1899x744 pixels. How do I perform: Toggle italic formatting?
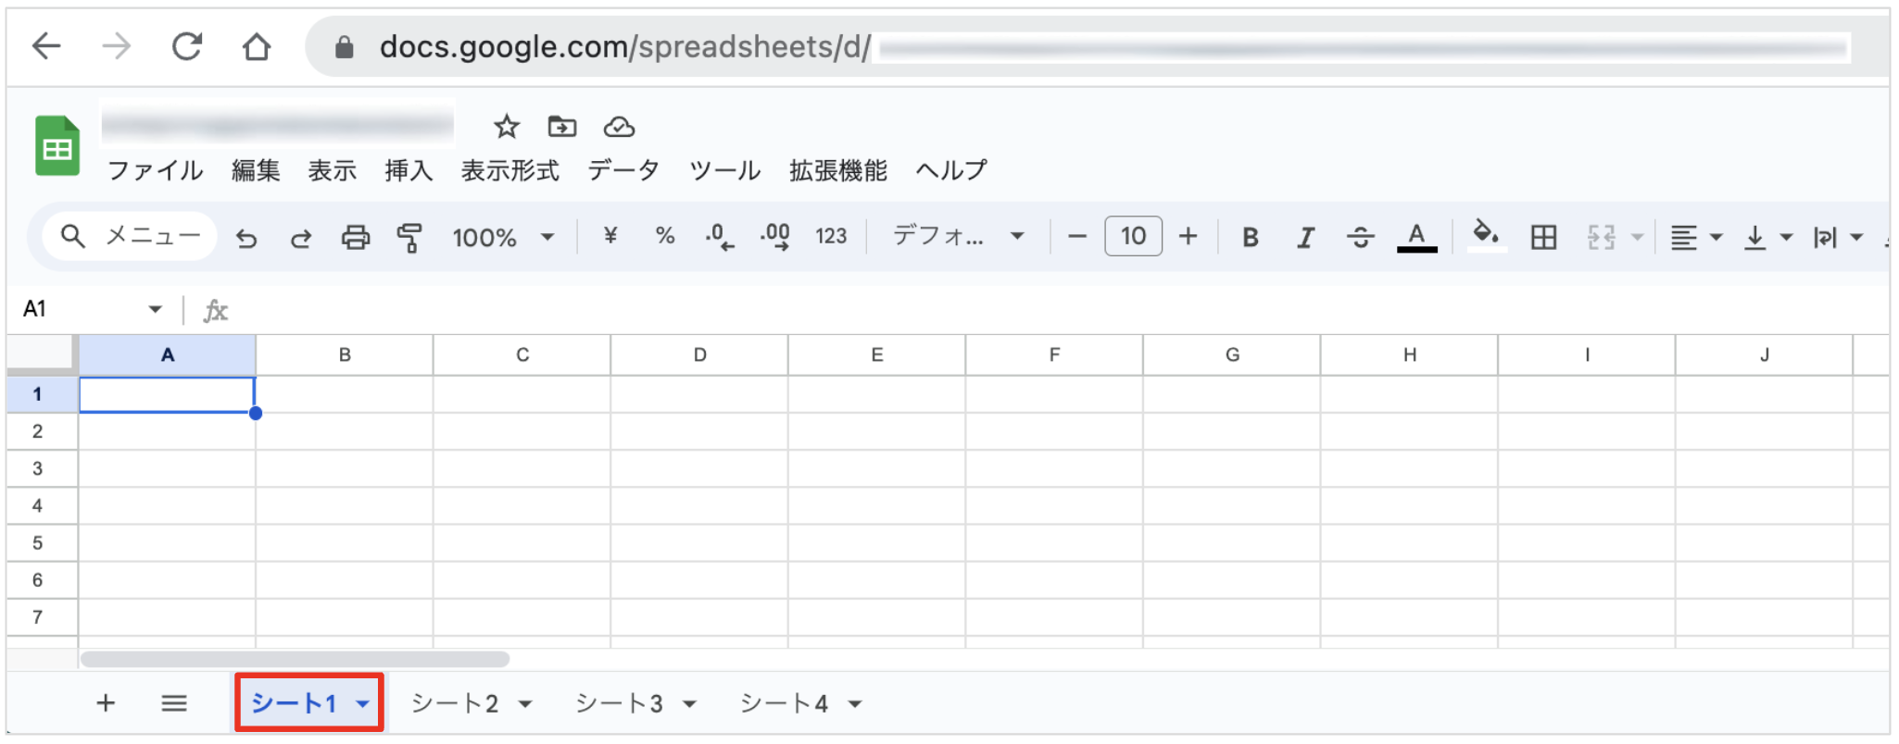tap(1305, 238)
